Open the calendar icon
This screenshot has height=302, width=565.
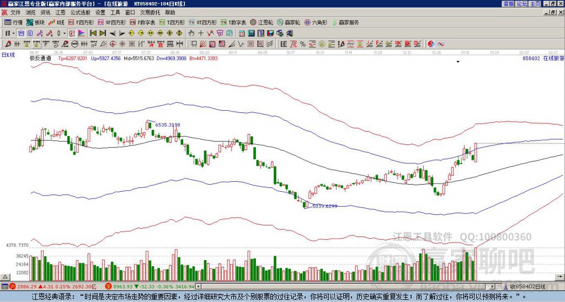tap(242, 34)
